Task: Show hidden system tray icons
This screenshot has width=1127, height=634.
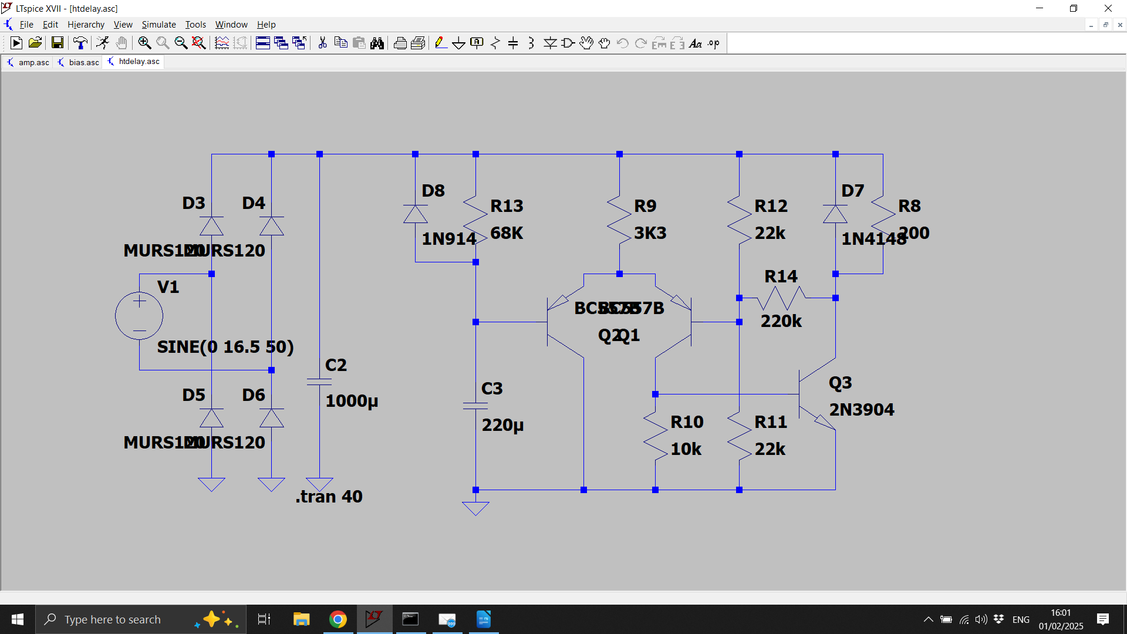Action: (x=928, y=619)
